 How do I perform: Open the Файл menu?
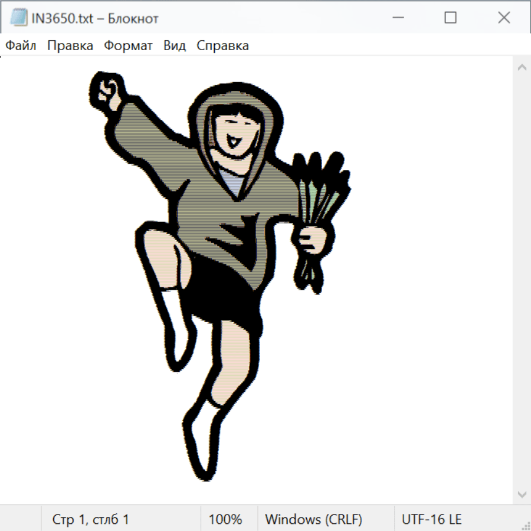[21, 46]
